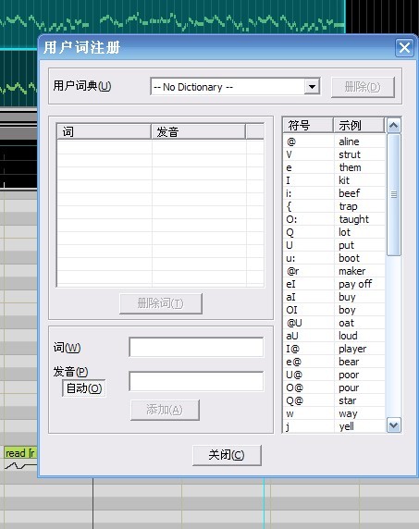Image resolution: width=419 pixels, height=529 pixels.
Task: Select the 'Q' symbol row 'lot'
Action: (x=334, y=232)
